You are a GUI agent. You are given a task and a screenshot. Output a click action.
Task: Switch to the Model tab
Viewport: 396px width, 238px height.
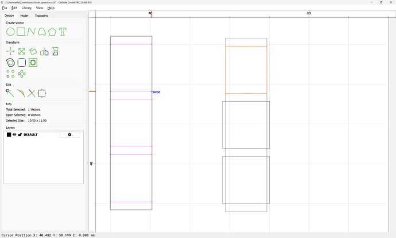coord(24,16)
